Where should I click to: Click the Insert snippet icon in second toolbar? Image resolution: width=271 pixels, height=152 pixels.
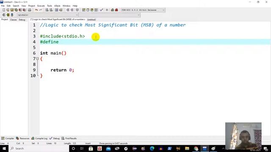[x=4, y=15]
